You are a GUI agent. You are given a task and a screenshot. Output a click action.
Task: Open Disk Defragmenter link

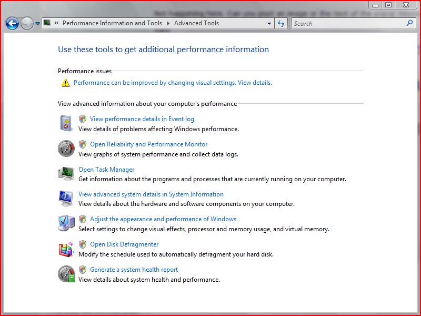(x=124, y=244)
